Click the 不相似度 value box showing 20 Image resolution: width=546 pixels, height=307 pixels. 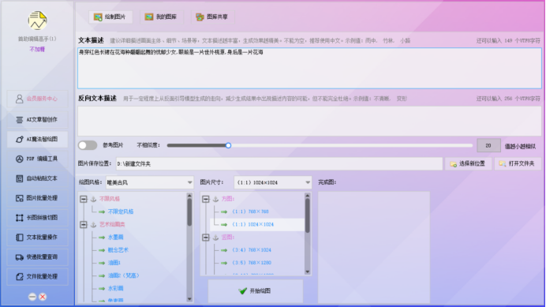tap(488, 146)
